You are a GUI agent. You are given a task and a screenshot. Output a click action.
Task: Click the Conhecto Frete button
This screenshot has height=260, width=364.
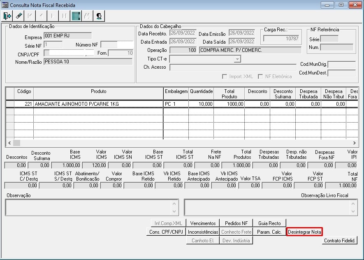(x=236, y=232)
